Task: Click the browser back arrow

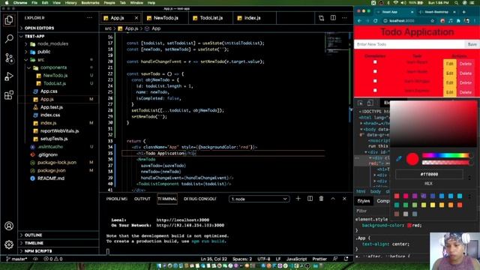Action: coord(359,21)
